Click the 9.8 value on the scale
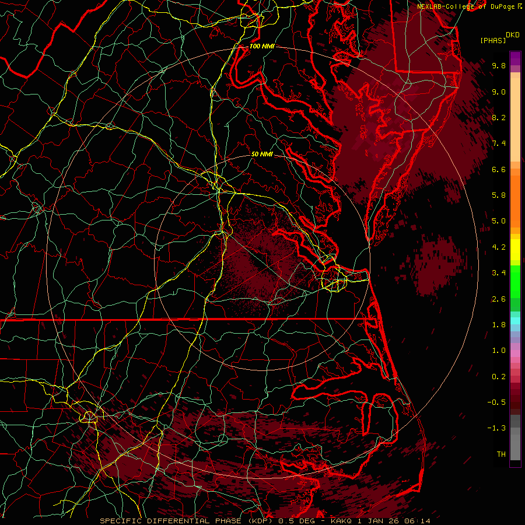The height and width of the screenshot is (525, 525). (499, 65)
